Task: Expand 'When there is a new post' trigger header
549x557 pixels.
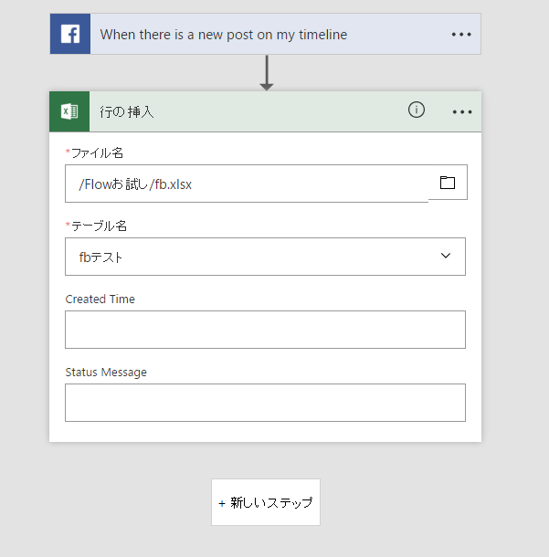Action: pos(266,34)
